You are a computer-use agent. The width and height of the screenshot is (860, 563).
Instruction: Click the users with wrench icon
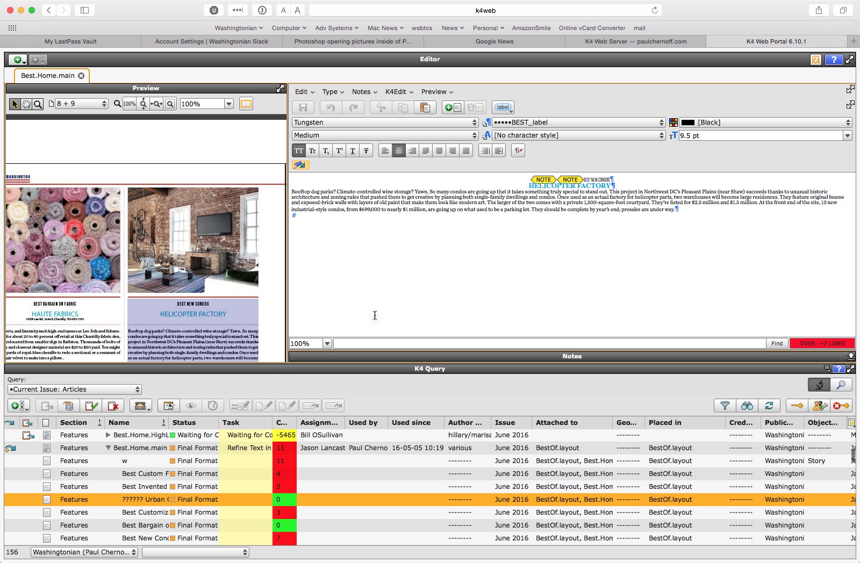819,406
